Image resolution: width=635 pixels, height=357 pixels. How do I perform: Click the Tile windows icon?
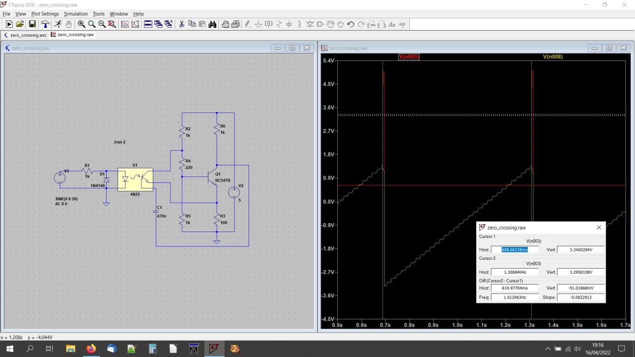coord(148,24)
